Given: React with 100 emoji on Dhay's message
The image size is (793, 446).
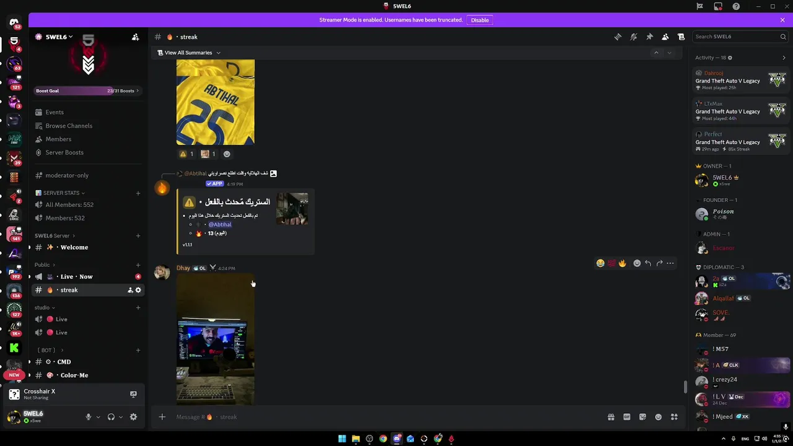Looking at the screenshot, I should (611, 263).
